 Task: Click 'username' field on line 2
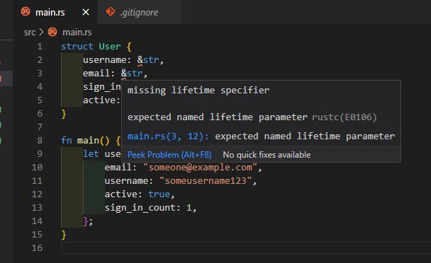pyautogui.click(x=104, y=60)
